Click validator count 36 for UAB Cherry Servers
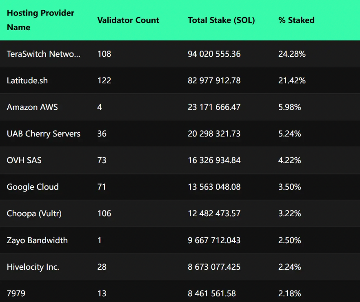The image size is (360, 302). 102,134
